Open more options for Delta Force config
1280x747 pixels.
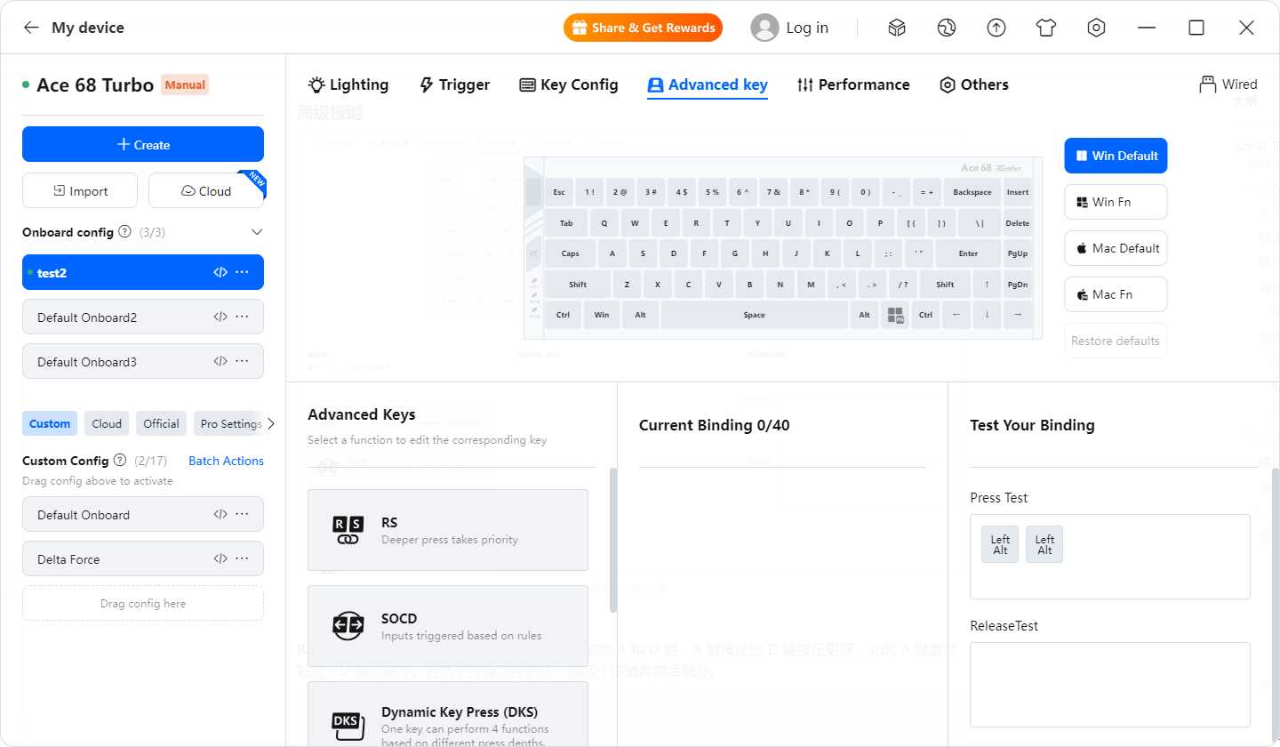[242, 558]
